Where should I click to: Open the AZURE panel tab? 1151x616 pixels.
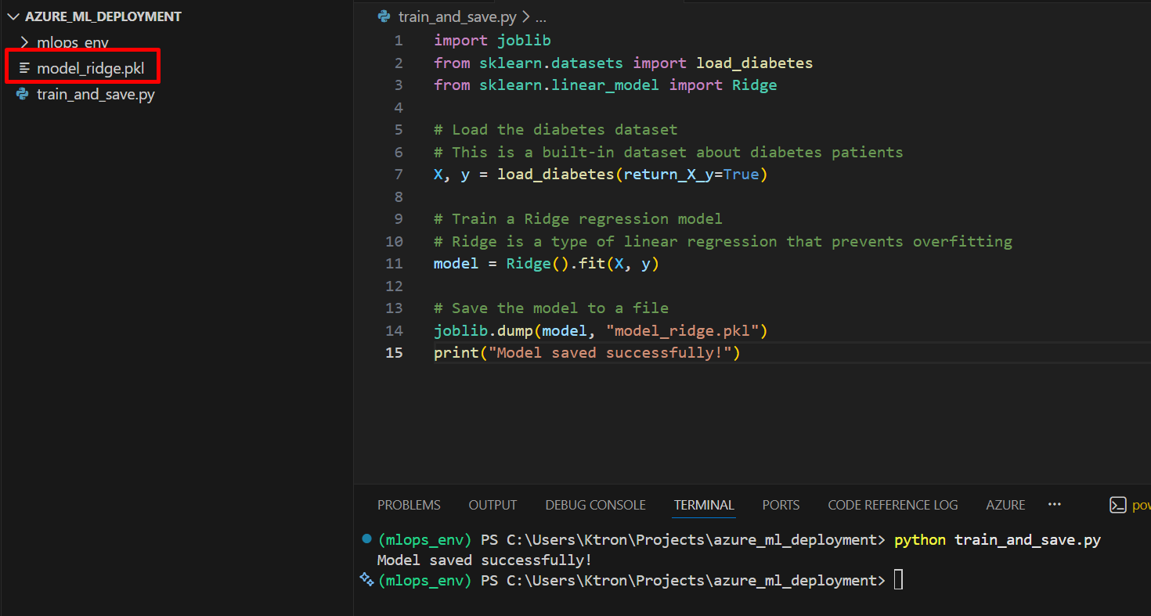click(x=1005, y=505)
